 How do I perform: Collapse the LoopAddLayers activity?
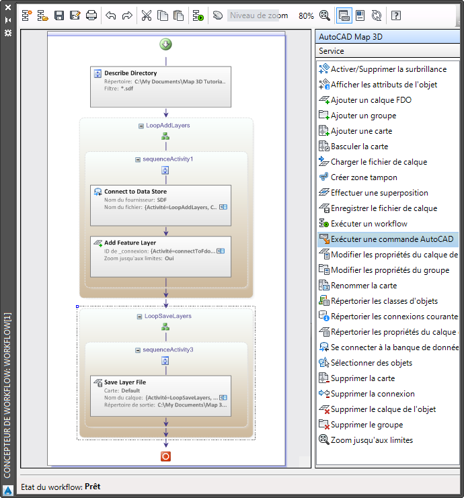(x=141, y=126)
